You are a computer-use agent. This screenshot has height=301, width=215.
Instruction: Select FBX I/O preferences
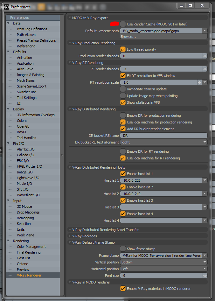(x=23, y=161)
